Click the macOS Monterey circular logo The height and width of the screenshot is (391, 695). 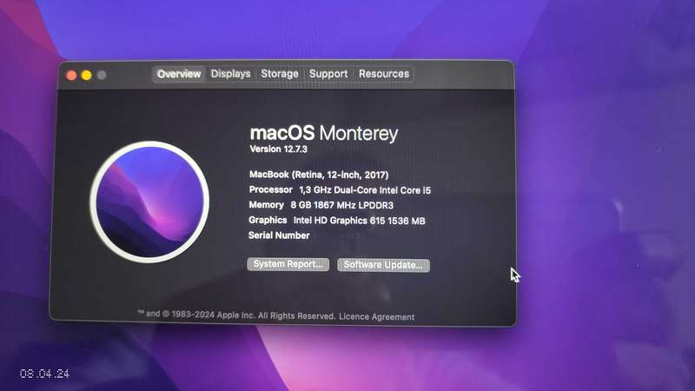149,202
